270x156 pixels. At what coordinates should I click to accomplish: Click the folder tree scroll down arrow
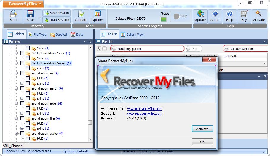pos(90,140)
